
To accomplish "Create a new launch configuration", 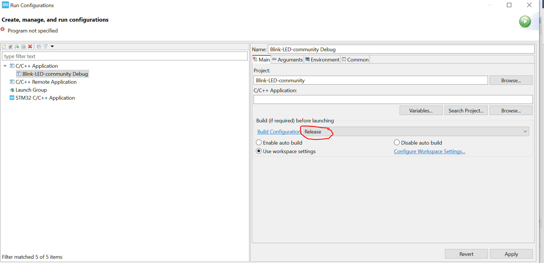I will pyautogui.click(x=4, y=46).
